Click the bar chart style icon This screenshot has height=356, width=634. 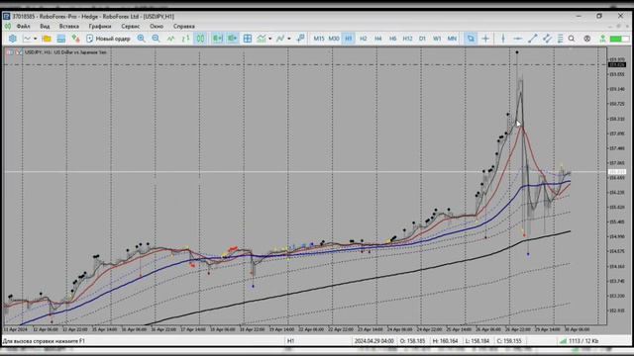coord(185,39)
